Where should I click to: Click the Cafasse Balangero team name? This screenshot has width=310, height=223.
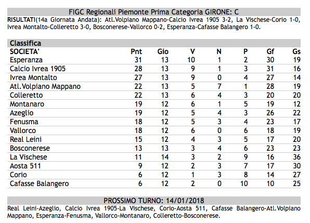[40, 183]
